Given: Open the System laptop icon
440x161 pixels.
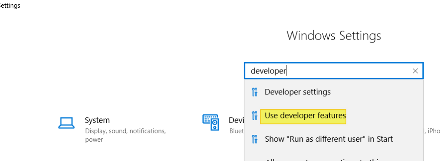Looking at the screenshot, I should [66, 123].
